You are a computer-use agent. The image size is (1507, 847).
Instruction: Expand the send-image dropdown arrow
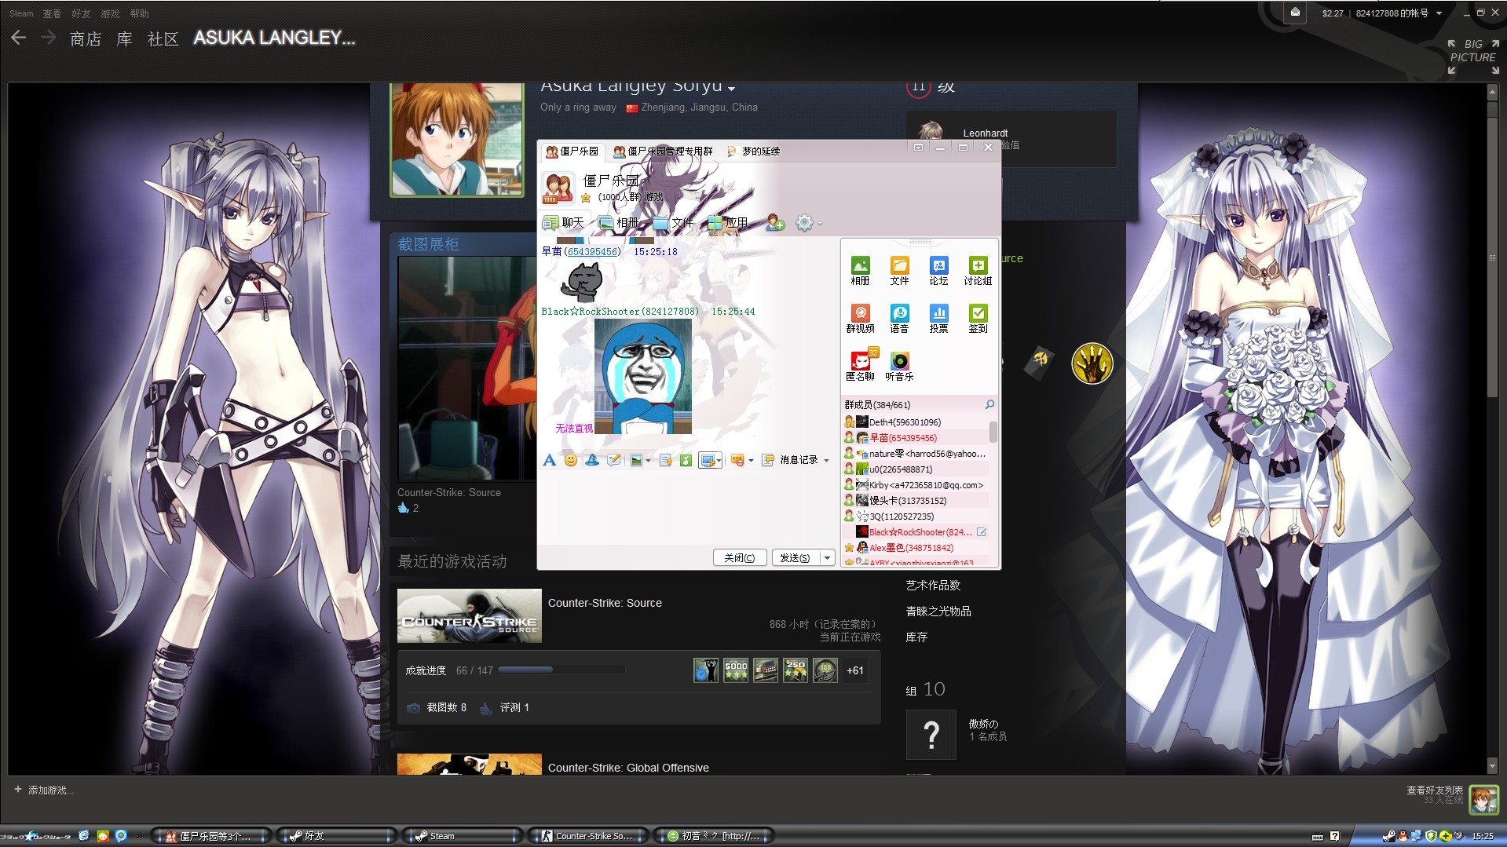coord(648,461)
